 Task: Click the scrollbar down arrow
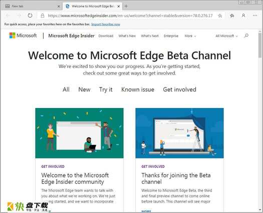(x=260, y=210)
